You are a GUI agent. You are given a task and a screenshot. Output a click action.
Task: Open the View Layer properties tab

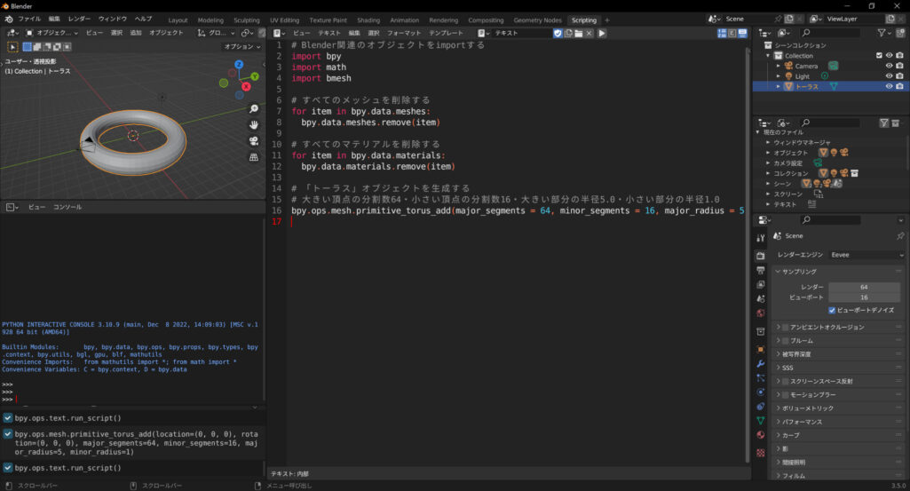click(761, 284)
